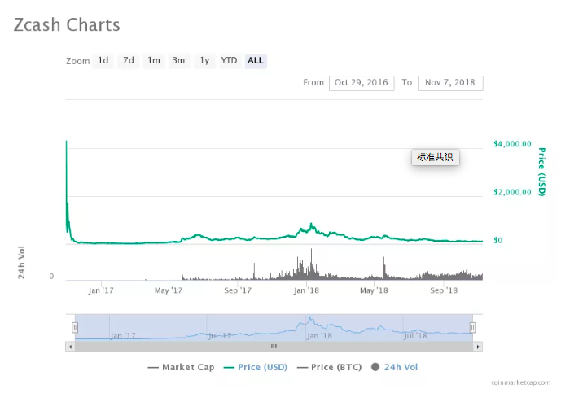
Task: Toggle the Price (USD) series in legend
Action: 256,367
